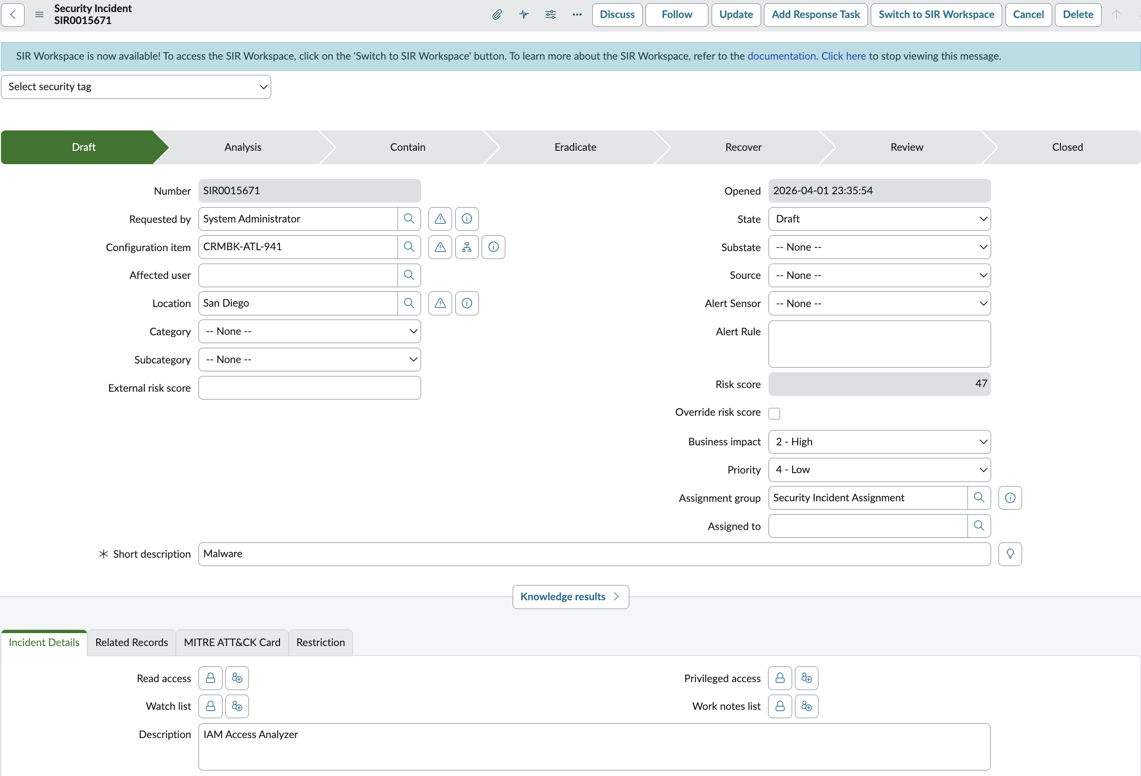
Task: Show warning icon for Configuration item
Action: pos(440,247)
